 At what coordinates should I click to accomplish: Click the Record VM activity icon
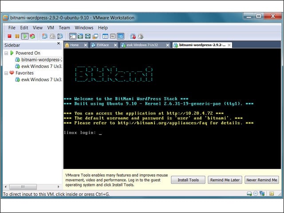133,36
